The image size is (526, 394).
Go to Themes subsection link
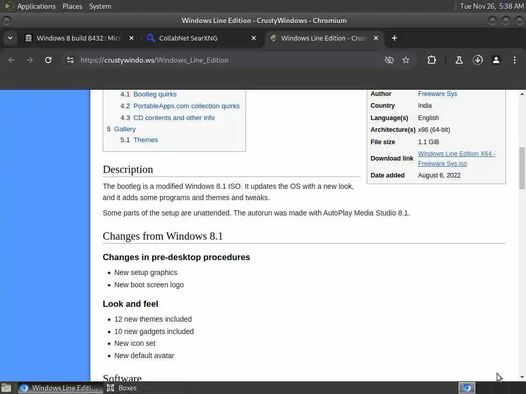[145, 140]
